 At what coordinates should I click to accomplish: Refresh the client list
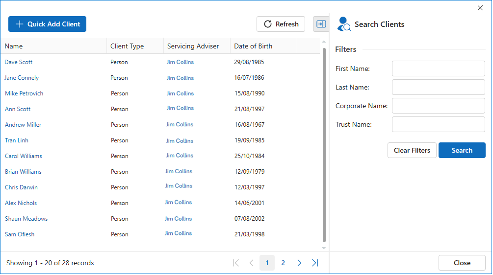(281, 24)
